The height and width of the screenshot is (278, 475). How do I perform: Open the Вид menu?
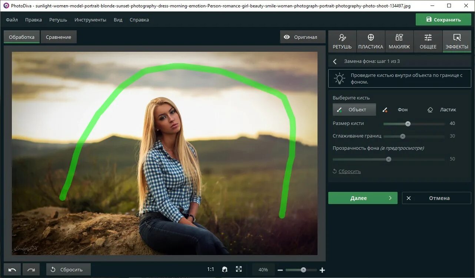(118, 20)
